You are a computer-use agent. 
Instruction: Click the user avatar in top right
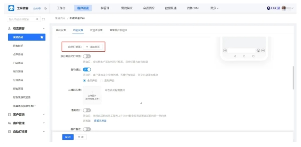284,8
